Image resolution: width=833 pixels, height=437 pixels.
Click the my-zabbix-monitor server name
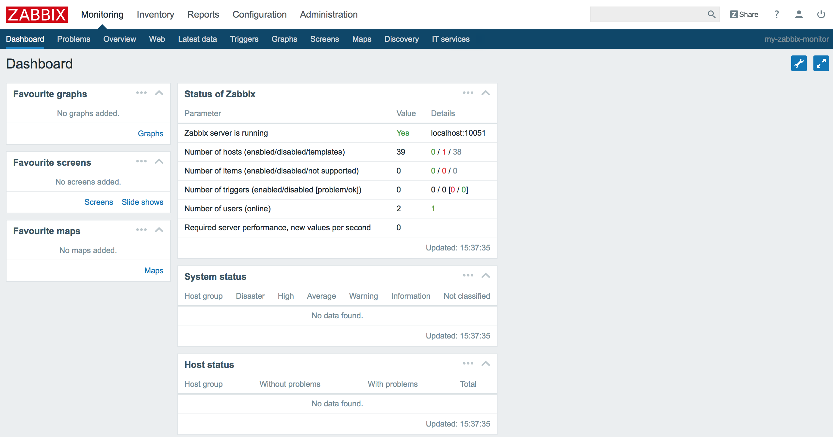pyautogui.click(x=796, y=39)
